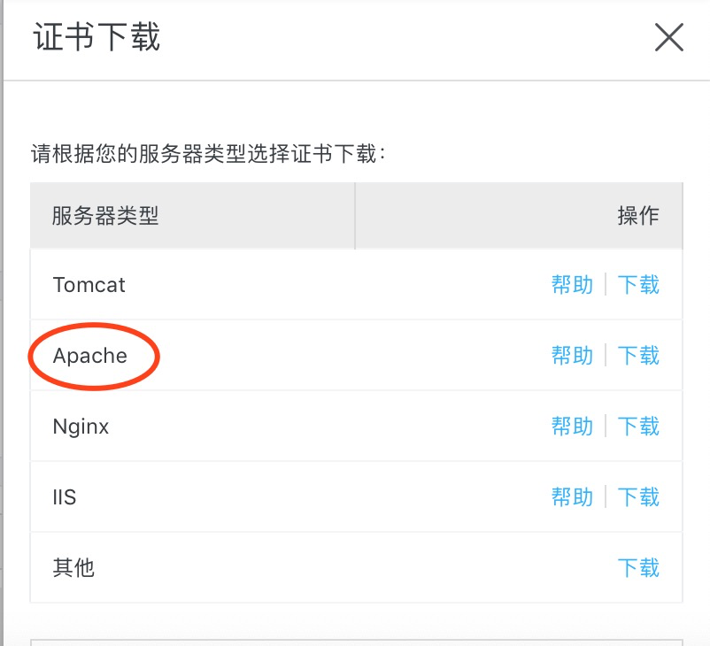The width and height of the screenshot is (710, 646).
Task: Download certificate for 其他 server type
Action: click(638, 568)
